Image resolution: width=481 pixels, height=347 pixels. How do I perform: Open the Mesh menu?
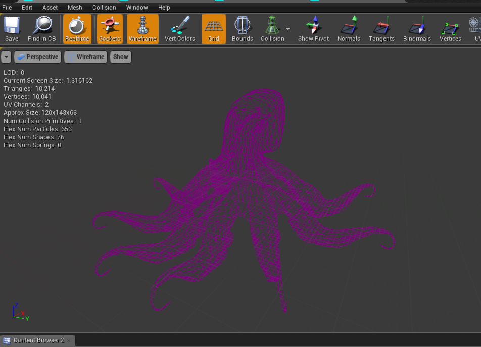tap(75, 8)
